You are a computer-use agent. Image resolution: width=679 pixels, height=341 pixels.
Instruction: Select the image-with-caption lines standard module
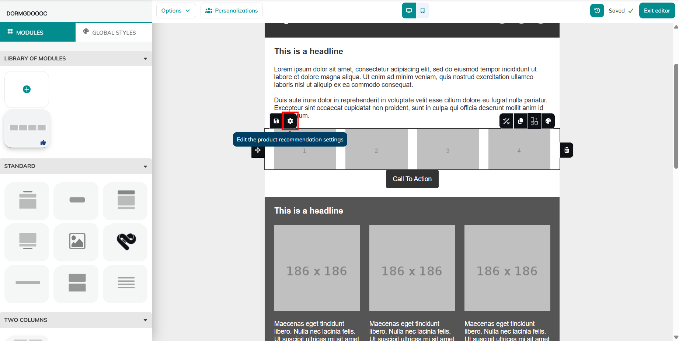27,242
